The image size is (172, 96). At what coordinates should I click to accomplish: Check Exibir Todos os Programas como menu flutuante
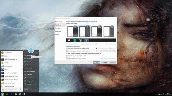(67, 53)
